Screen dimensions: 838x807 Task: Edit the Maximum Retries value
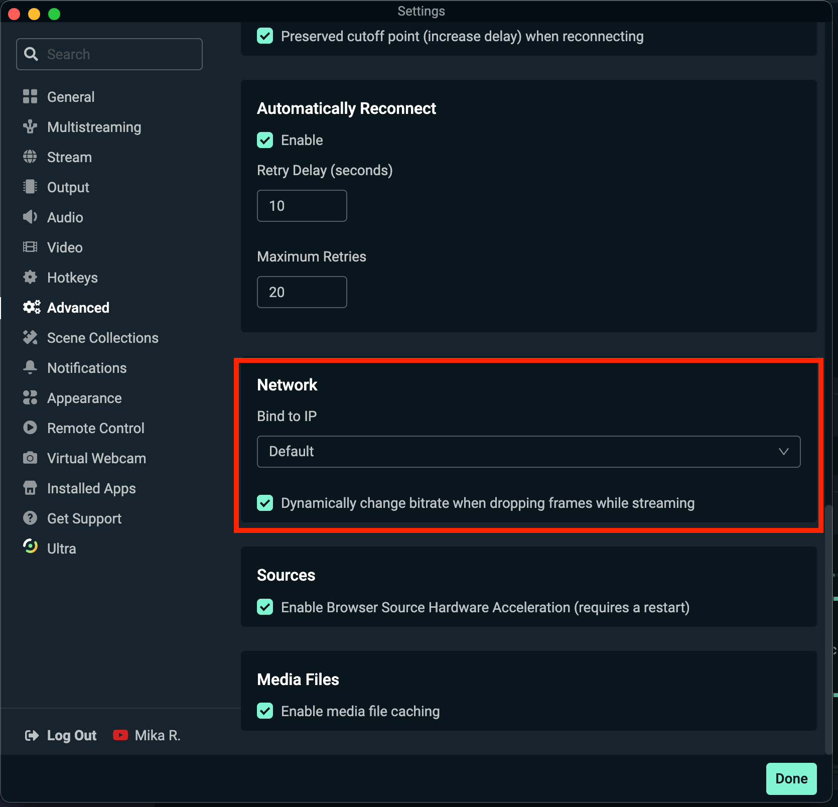click(301, 292)
